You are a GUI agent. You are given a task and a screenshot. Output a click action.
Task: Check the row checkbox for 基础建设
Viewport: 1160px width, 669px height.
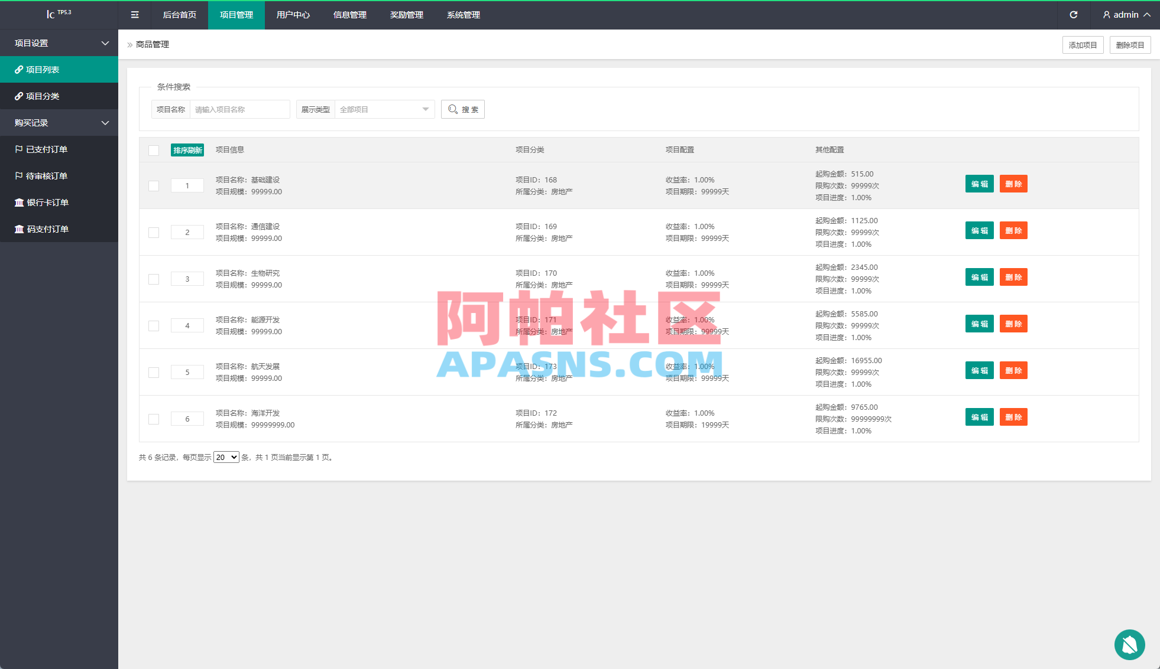coord(154,185)
